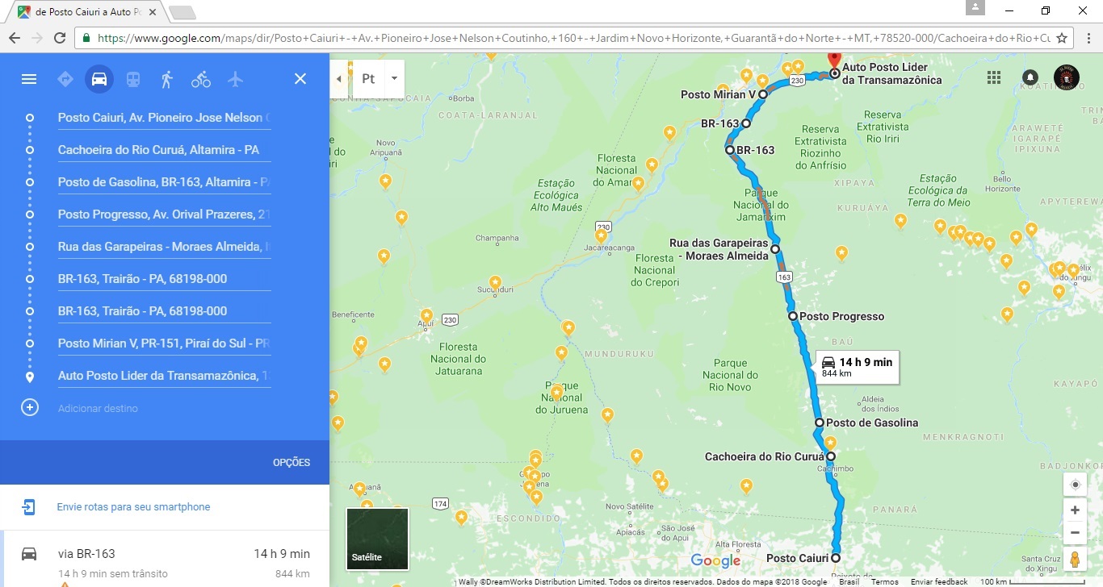This screenshot has height=587, width=1103.
Task: Reload the page
Action: tap(60, 38)
